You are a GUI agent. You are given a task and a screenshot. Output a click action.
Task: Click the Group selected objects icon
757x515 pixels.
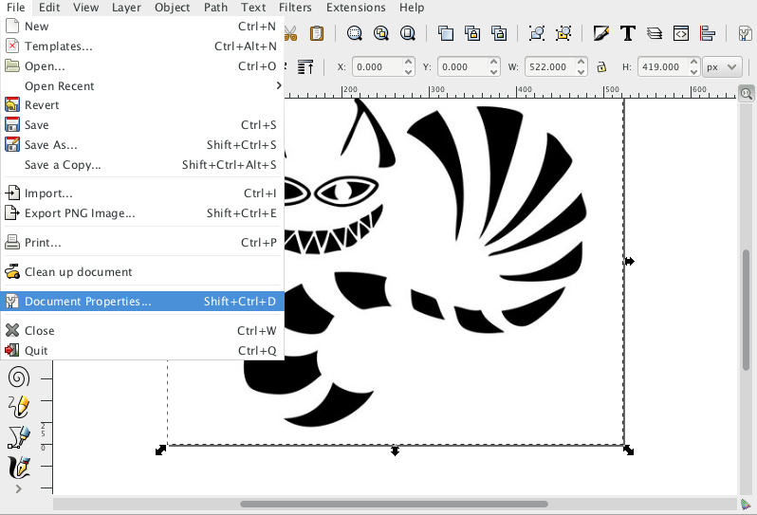(537, 33)
